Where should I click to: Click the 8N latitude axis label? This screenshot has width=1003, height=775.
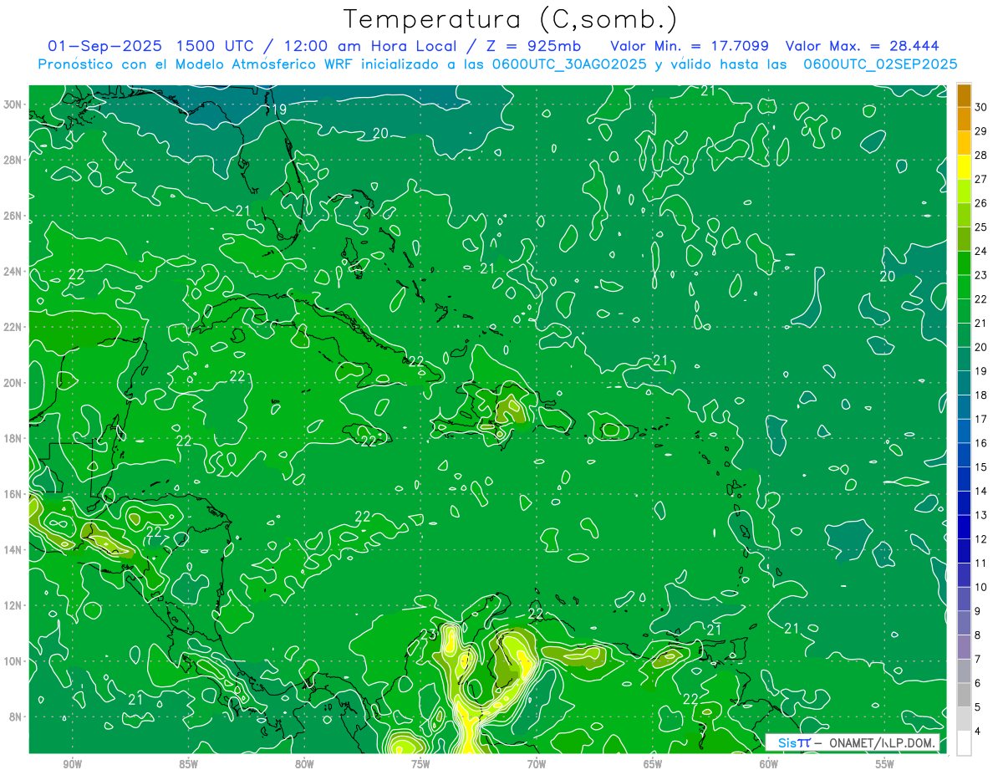coord(17,716)
